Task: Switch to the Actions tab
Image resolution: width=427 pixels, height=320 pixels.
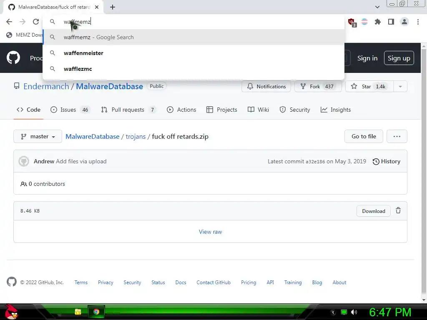Action: [182, 110]
